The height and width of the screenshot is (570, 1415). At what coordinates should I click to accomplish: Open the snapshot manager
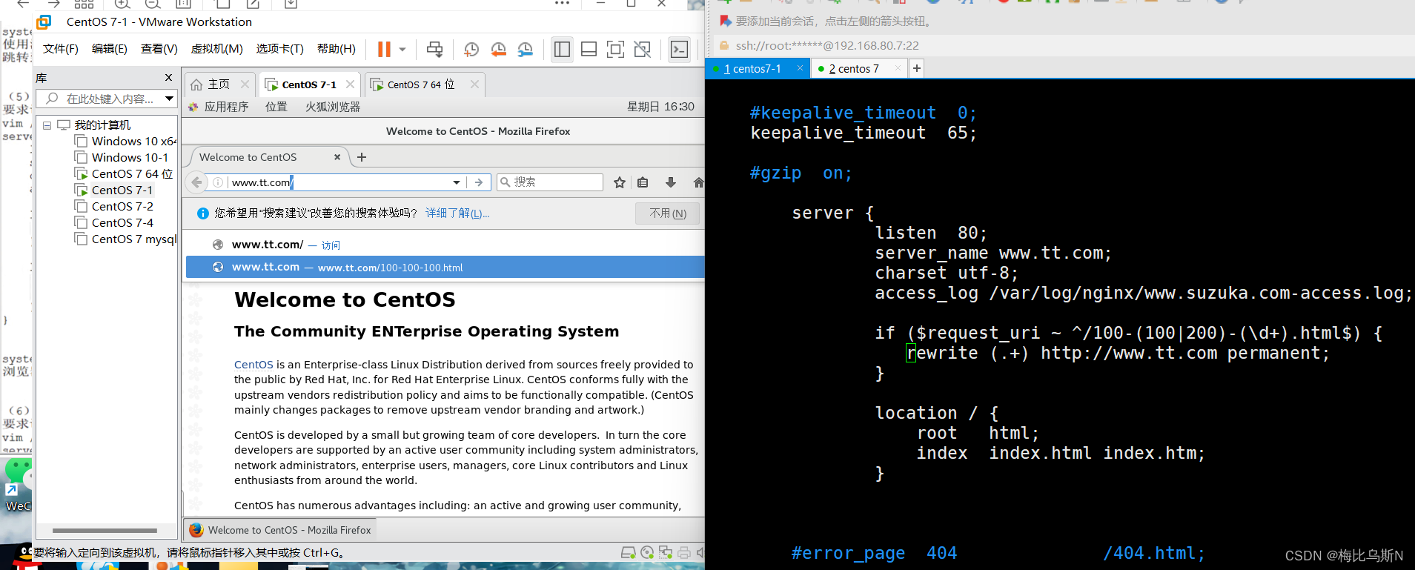pos(525,50)
